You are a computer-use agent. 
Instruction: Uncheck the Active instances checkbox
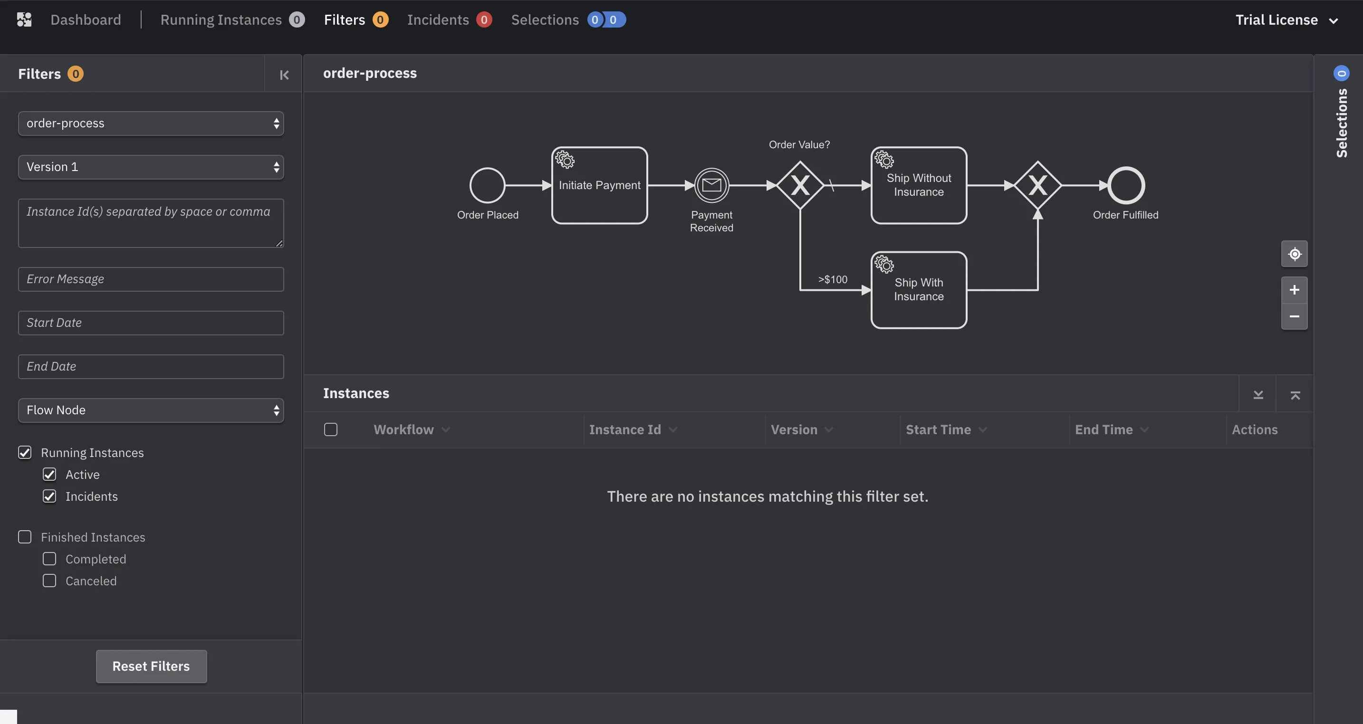(49, 475)
